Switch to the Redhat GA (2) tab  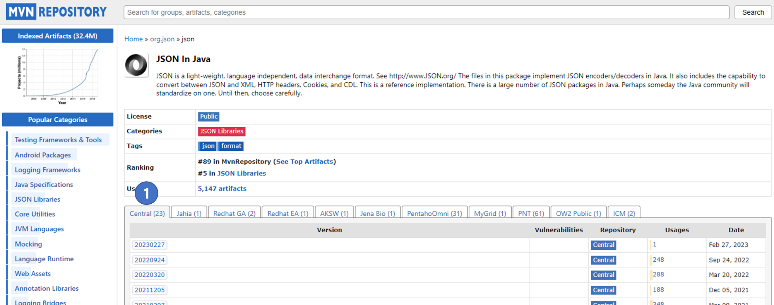235,213
